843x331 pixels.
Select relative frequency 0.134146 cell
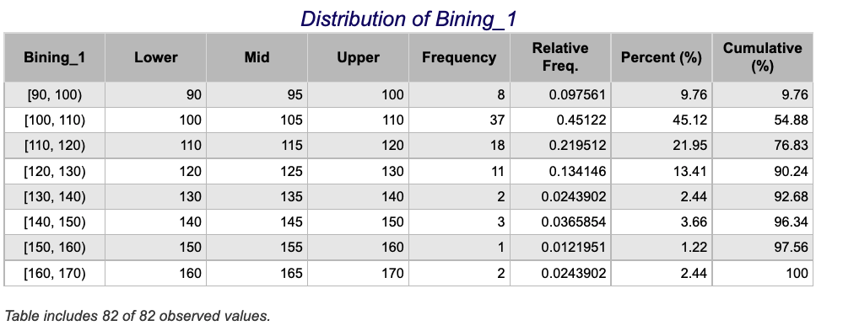[x=560, y=171]
